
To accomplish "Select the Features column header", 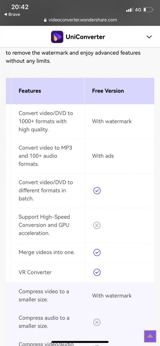I will click(30, 91).
